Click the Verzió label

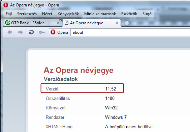pyautogui.click(x=52, y=89)
